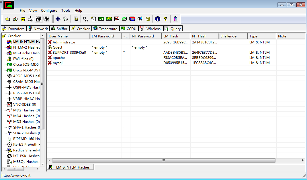
Task: Select the apache user row
Action: pyautogui.click(x=176, y=58)
